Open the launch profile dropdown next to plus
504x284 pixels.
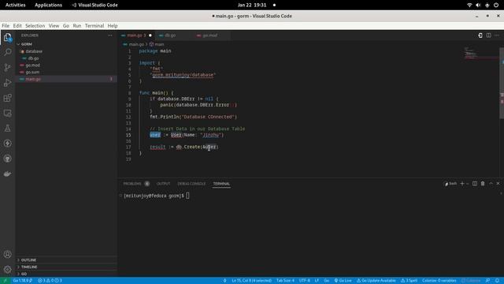point(468,184)
